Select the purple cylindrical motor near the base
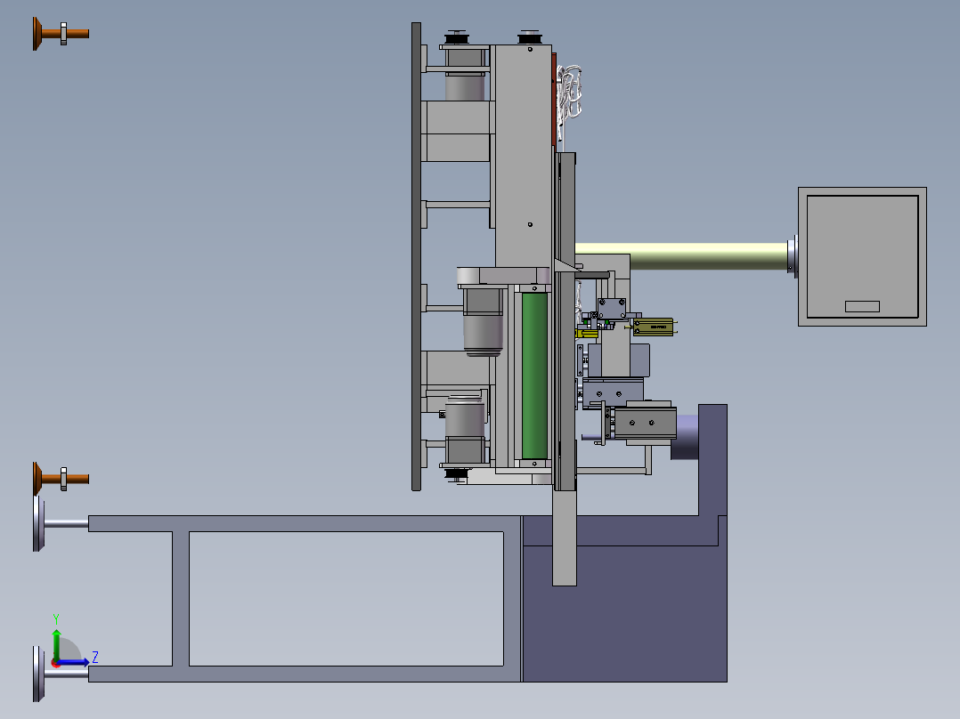This screenshot has height=719, width=960. coord(686,437)
